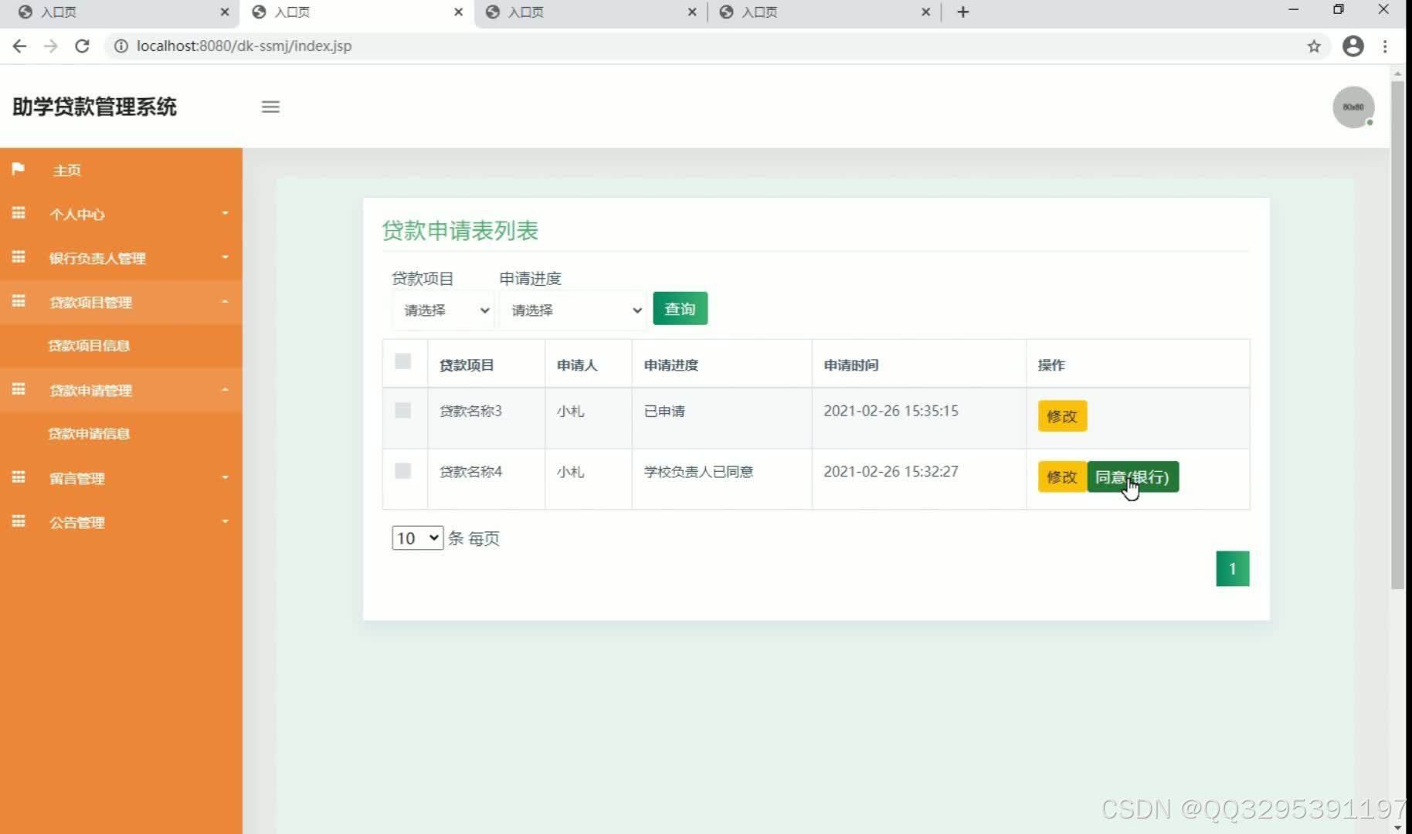This screenshot has height=834, width=1412.
Task: Switch to the fourth 入口页 browser tab
Action: (823, 12)
